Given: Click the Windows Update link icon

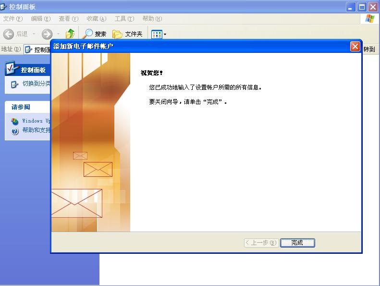Looking at the screenshot, I should click(15, 121).
